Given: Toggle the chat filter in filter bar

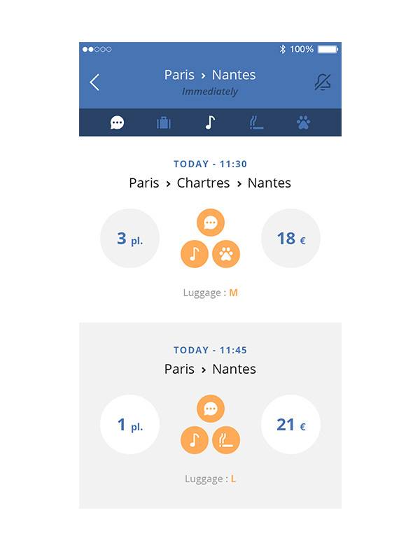Looking at the screenshot, I should 117,123.
